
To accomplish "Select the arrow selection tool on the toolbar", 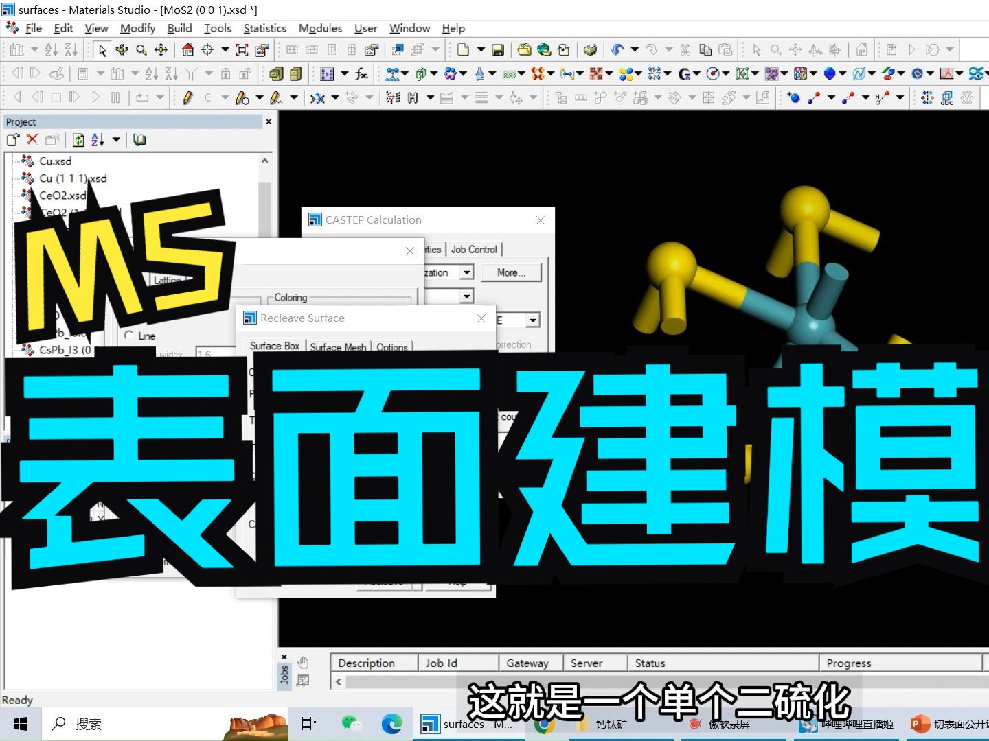I will (102, 49).
